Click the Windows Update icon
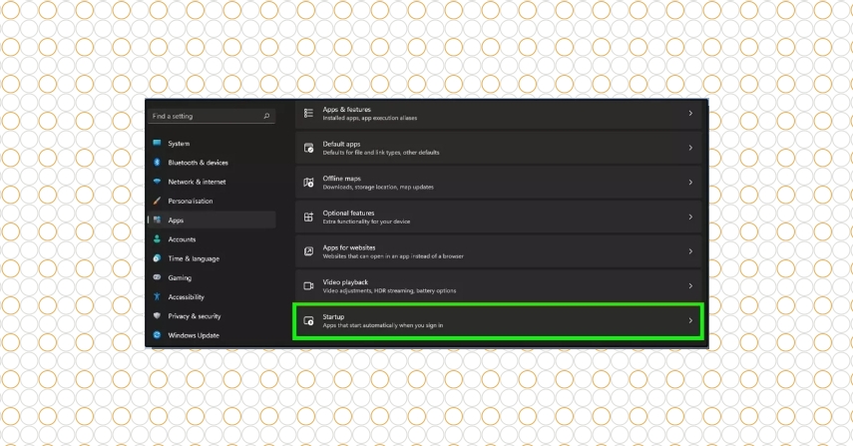The height and width of the screenshot is (446, 853). [157, 335]
